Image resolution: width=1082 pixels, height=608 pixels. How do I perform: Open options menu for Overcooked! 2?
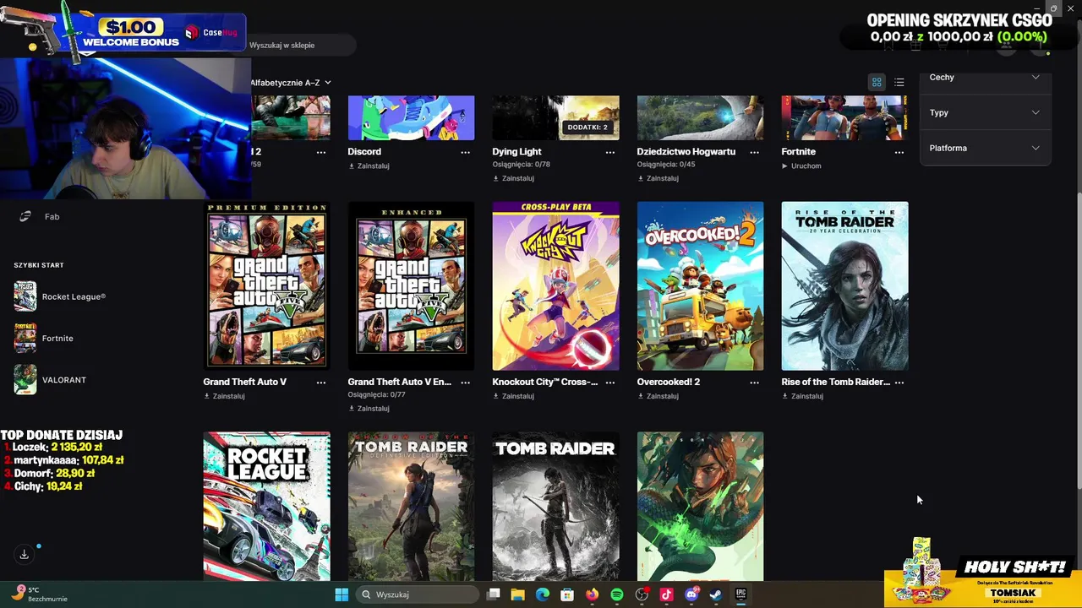pos(754,383)
